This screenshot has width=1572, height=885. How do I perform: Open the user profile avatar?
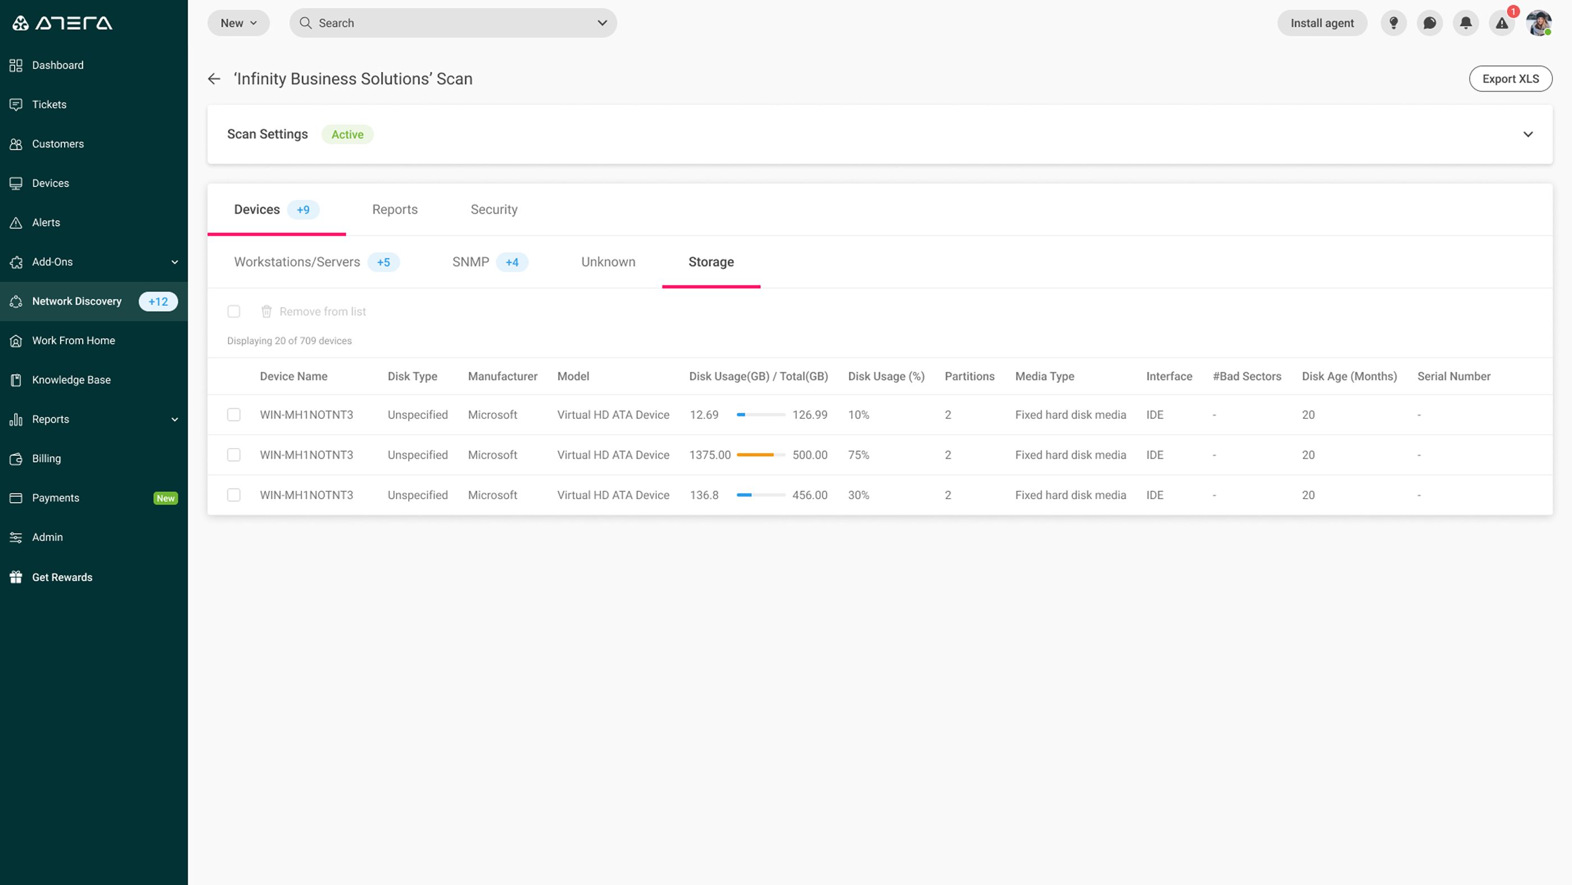pyautogui.click(x=1539, y=23)
